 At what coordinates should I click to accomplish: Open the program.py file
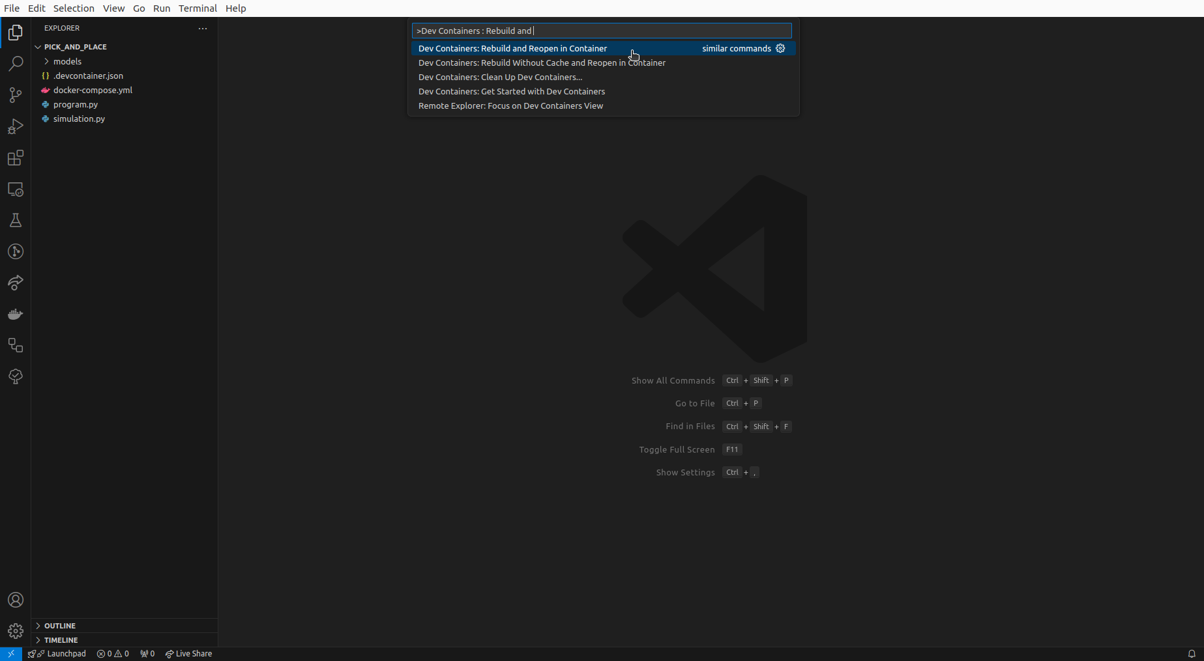tap(125, 104)
